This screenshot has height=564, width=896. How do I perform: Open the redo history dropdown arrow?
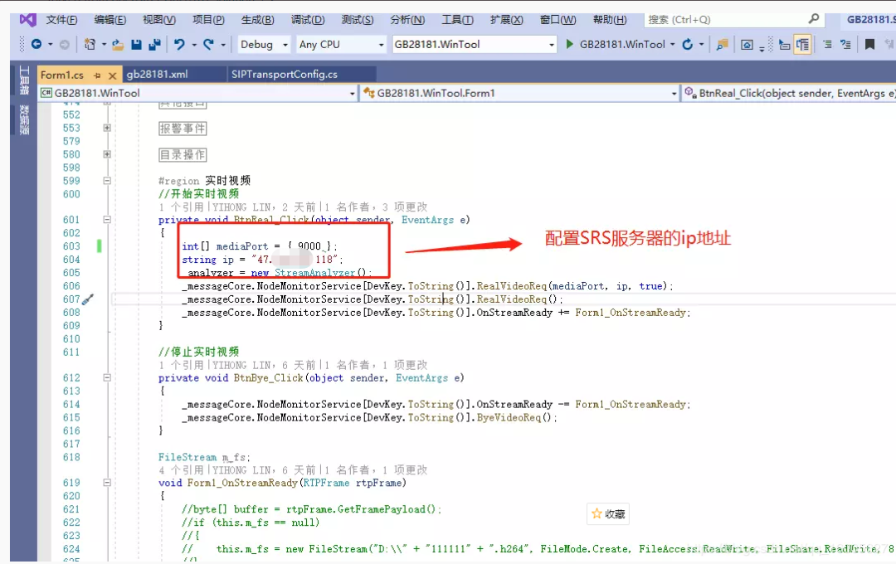223,44
